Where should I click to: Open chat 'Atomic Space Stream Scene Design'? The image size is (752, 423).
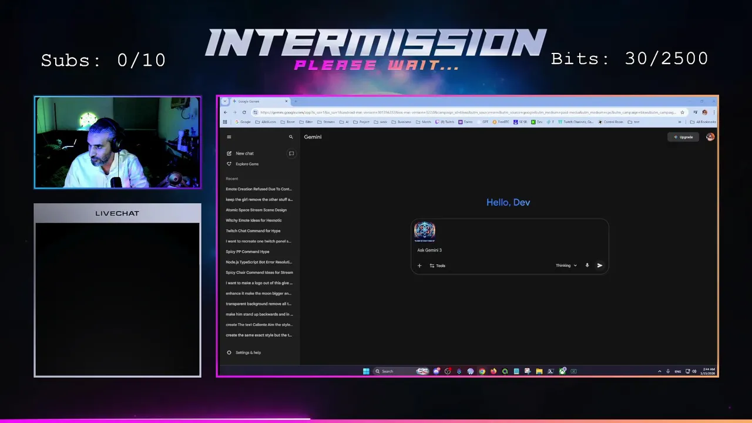point(257,210)
